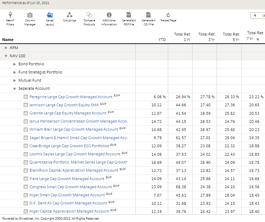This screenshot has width=265, height=222.
Task: Tick the Peregrine Large Cap Growth checkbox
Action: click(26, 97)
